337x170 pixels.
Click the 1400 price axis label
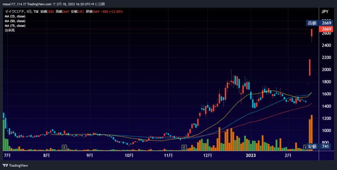[326, 106]
